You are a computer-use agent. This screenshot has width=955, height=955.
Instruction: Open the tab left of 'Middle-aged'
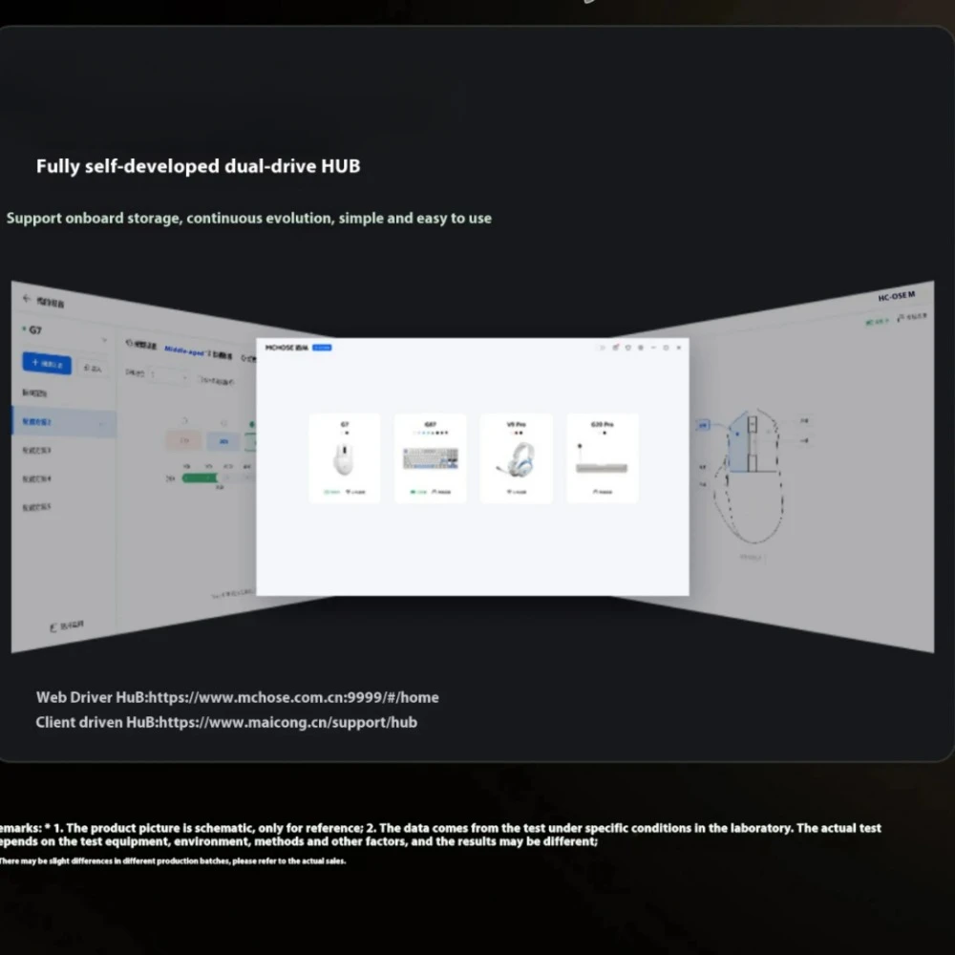[x=141, y=345]
